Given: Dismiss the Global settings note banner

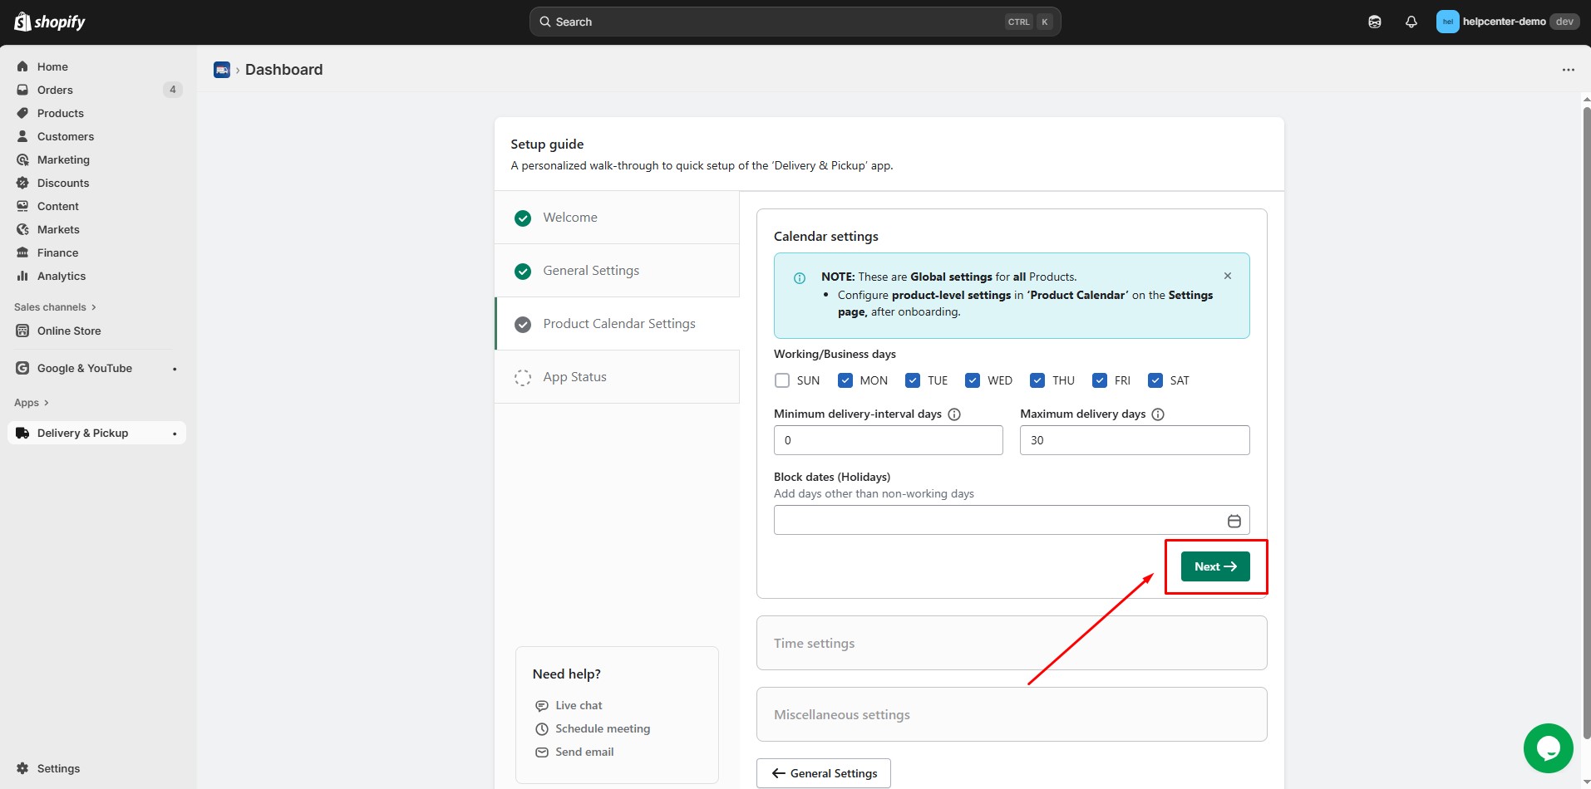Looking at the screenshot, I should [x=1227, y=276].
